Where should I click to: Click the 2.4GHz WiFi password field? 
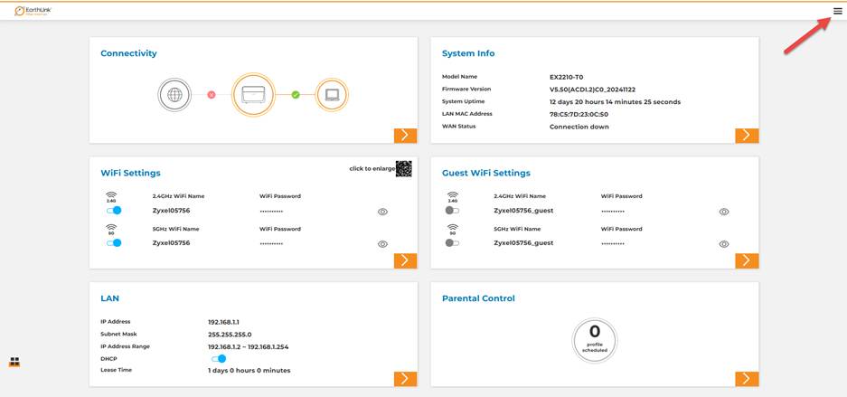(x=271, y=212)
